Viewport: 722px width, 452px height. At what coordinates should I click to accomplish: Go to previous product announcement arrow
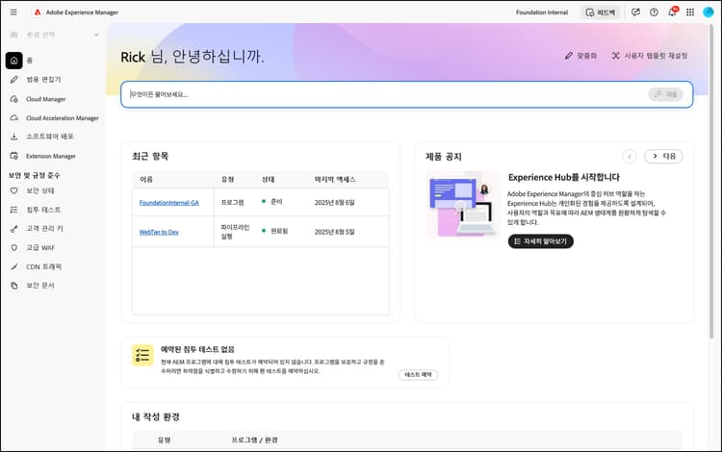point(630,157)
